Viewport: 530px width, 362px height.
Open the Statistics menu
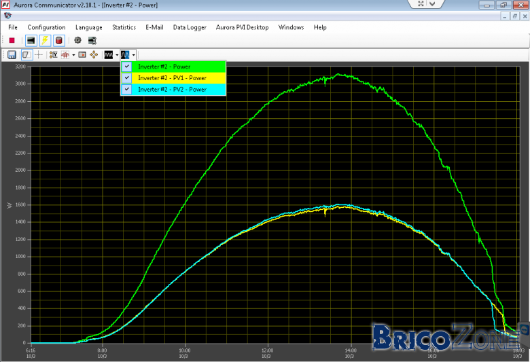(124, 27)
